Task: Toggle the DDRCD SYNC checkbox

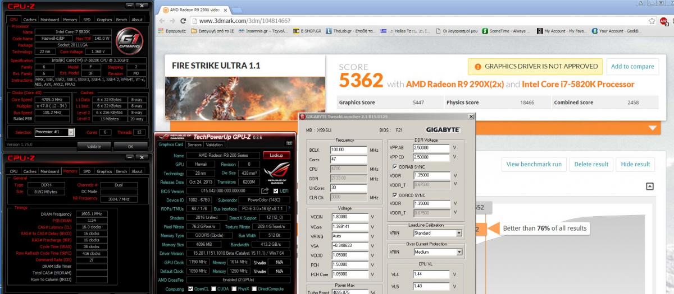Action: pyautogui.click(x=394, y=194)
